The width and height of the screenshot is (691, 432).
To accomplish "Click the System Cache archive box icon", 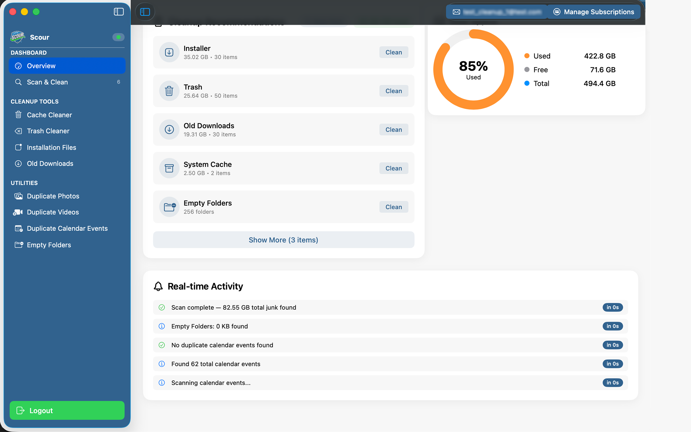I will point(169,168).
